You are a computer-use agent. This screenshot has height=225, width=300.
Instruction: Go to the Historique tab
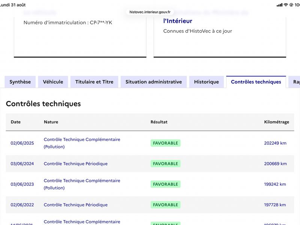point(207,82)
